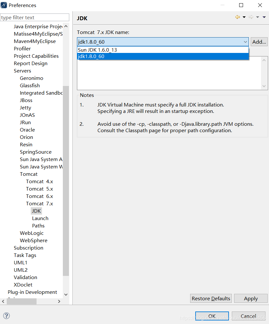Click tree horizontal scroll left arrow

coord(3,301)
